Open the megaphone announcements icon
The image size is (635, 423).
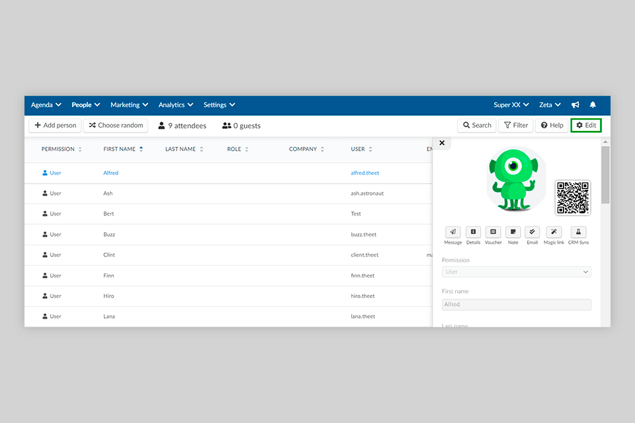(x=575, y=105)
